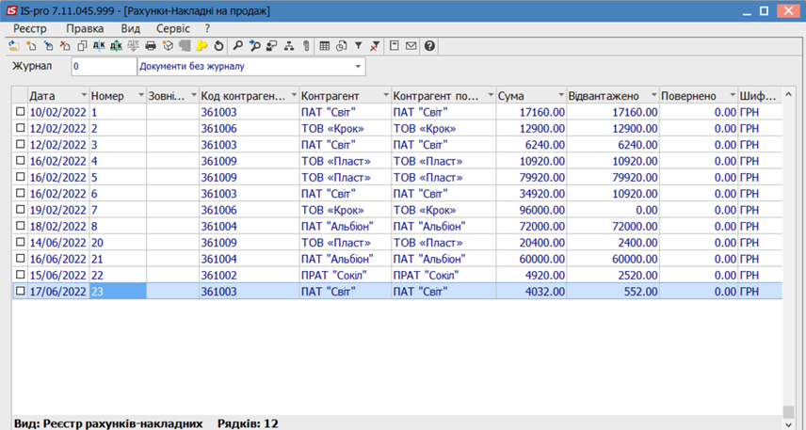Click the Контрагент по... column header
The width and height of the screenshot is (806, 430).
pos(443,96)
